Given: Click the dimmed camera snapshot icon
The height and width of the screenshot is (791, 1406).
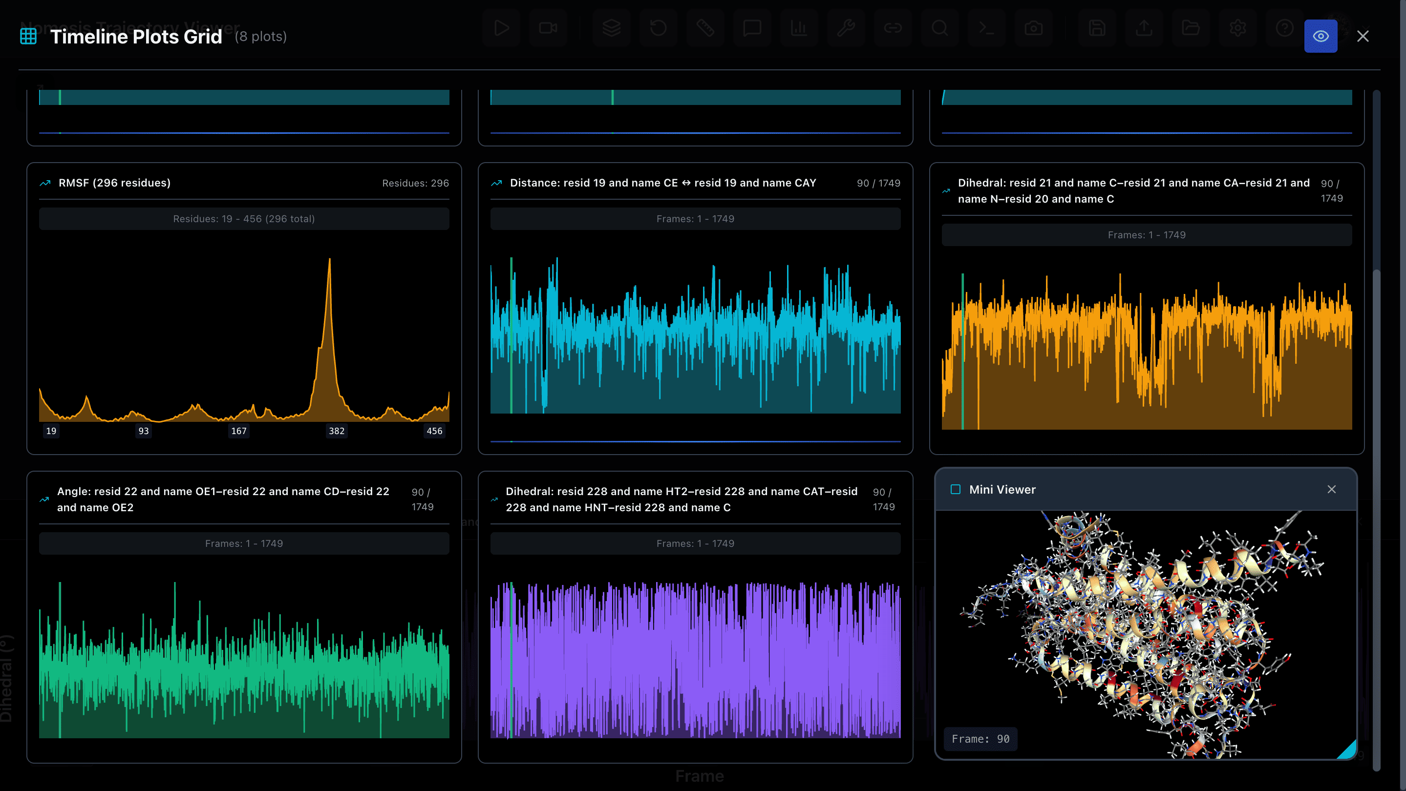Looking at the screenshot, I should [x=1033, y=28].
